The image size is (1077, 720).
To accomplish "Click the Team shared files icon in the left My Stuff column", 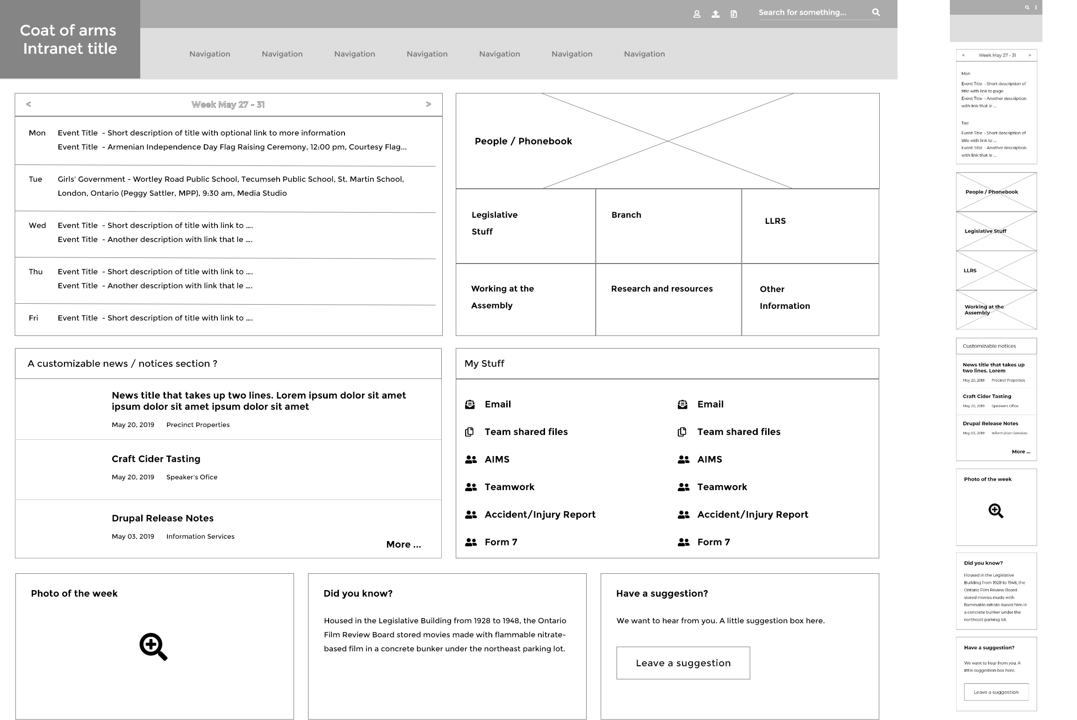I will coord(470,432).
